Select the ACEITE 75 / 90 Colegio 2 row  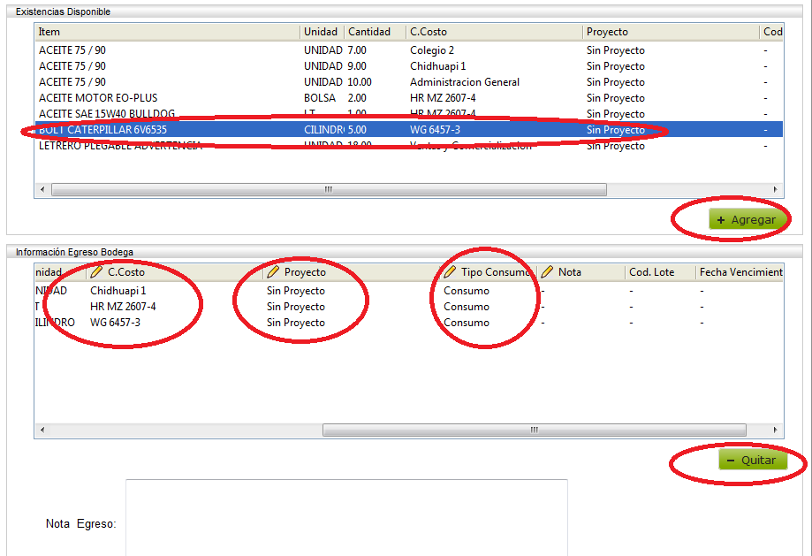(x=408, y=50)
